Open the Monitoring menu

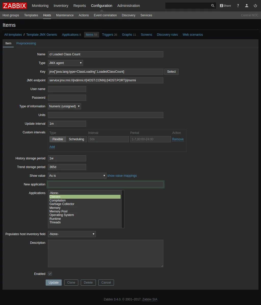[x=40, y=6]
